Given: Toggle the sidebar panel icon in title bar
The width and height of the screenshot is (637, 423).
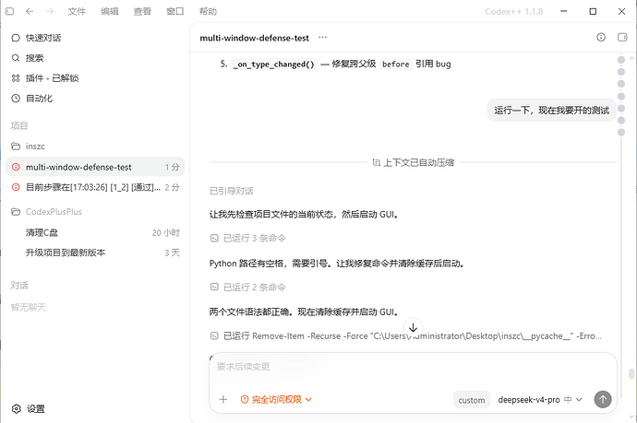Looking at the screenshot, I should 10,11.
